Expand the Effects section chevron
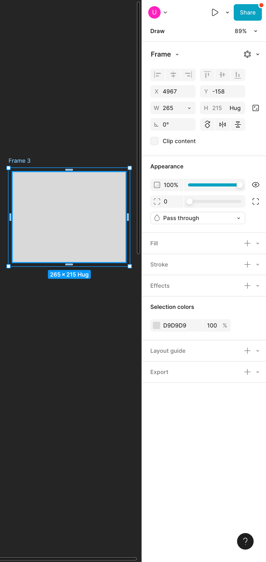The width and height of the screenshot is (266, 562). (258, 286)
